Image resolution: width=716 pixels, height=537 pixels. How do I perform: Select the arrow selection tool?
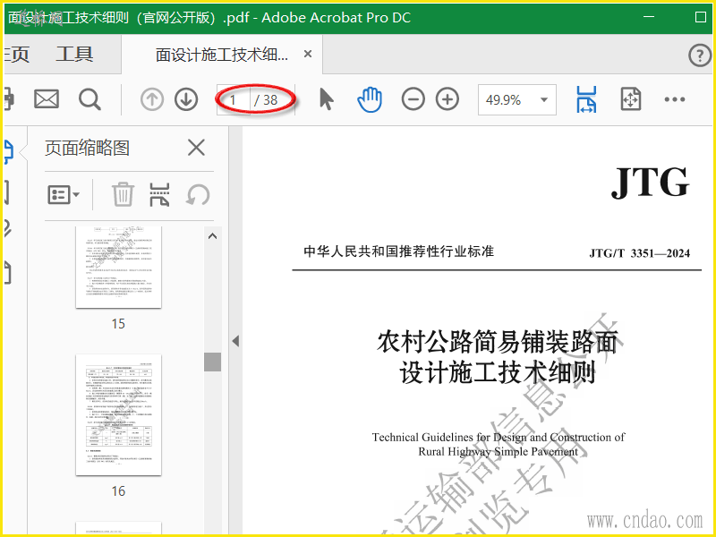point(326,99)
